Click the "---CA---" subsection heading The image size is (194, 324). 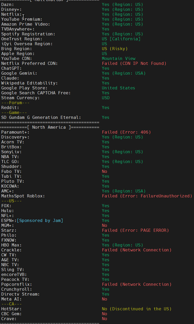click(11, 304)
